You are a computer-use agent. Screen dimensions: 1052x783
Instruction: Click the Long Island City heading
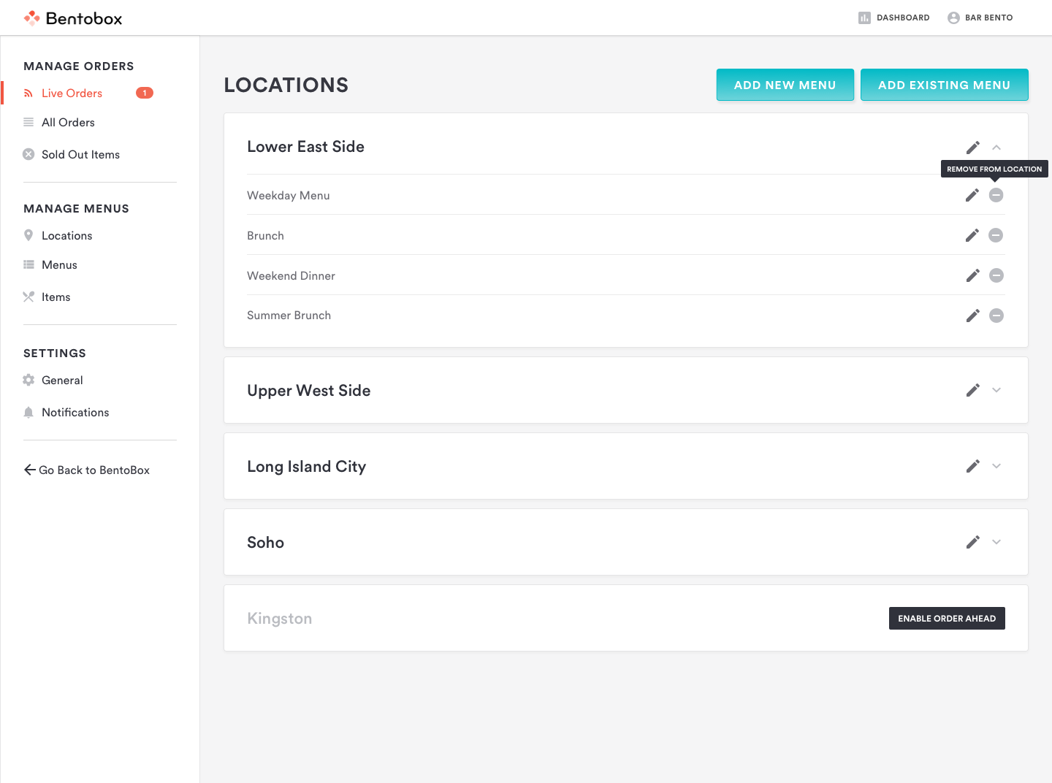click(306, 467)
